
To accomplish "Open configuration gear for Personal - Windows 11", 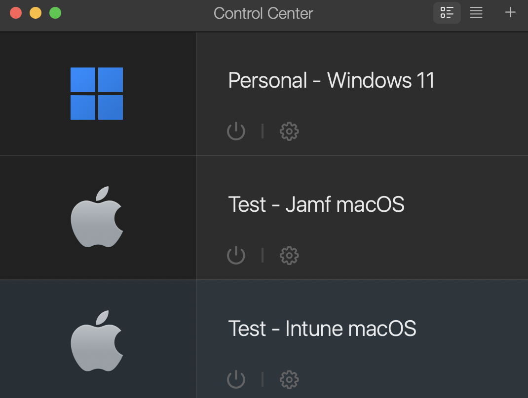I will click(x=289, y=132).
